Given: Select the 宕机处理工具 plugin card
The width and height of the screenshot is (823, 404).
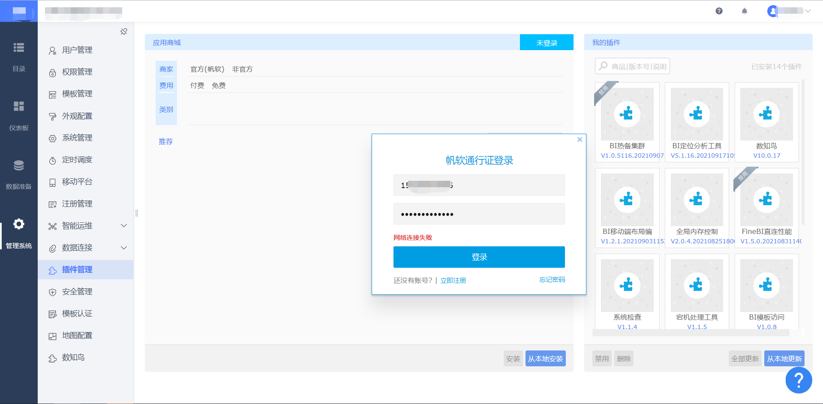Looking at the screenshot, I should click(x=697, y=292).
